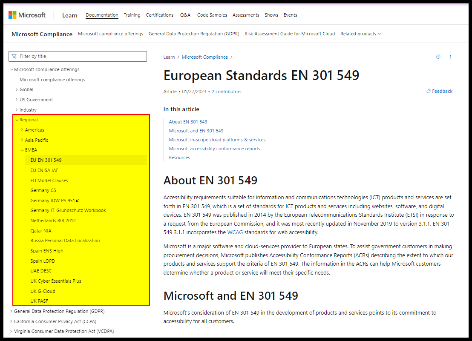Select Germany IT-Grundschutz Workbook tree item
Screen dimensions: 472x341
click(x=68, y=210)
